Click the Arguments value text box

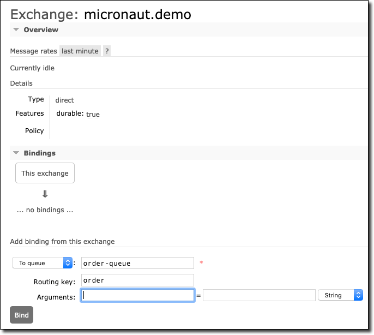tap(258, 295)
